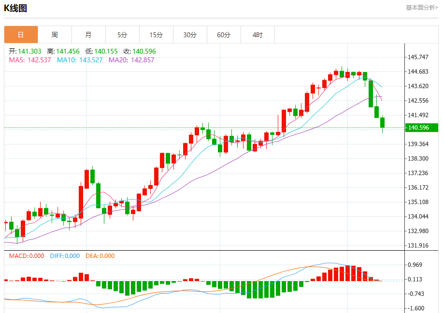Click the 139.364 price axis label
444x313 pixels.
[418, 144]
